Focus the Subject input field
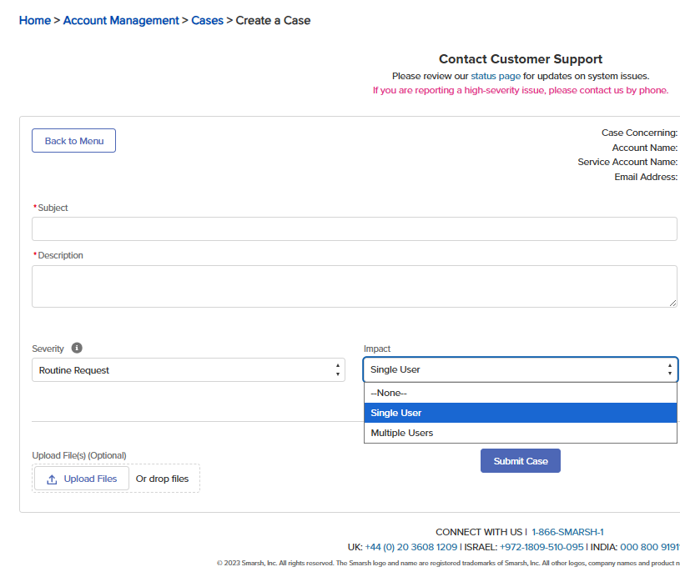The width and height of the screenshot is (680, 587). tap(355, 229)
